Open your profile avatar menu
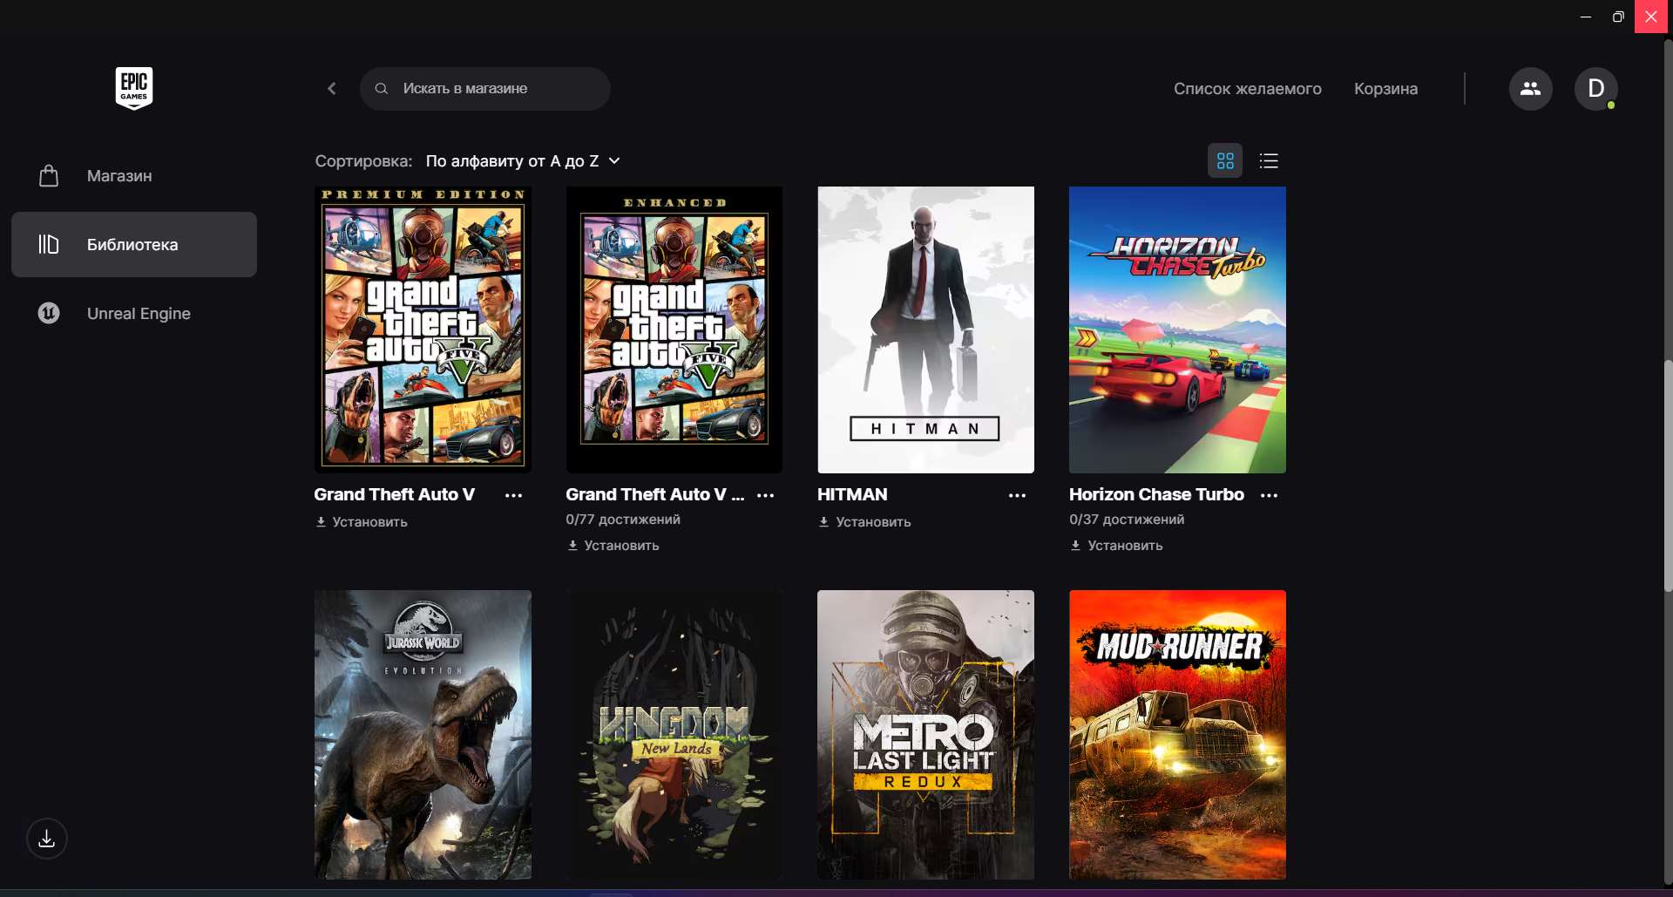 click(1597, 88)
